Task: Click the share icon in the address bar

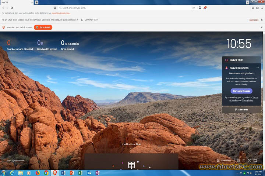Action: pos(194,8)
